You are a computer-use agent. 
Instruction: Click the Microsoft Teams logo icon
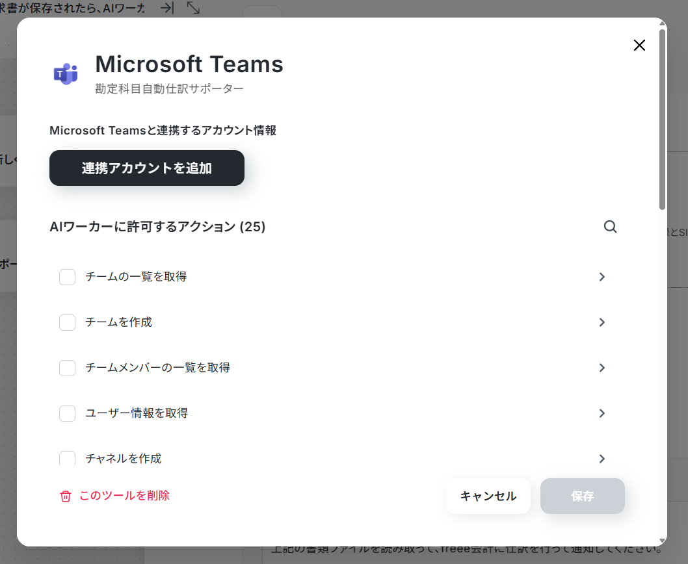tap(66, 73)
